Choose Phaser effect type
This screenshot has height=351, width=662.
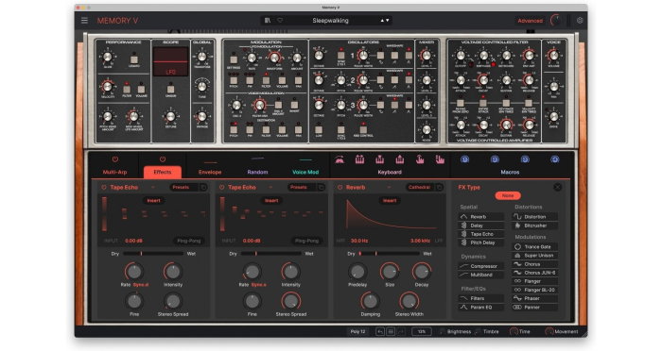pos(535,298)
